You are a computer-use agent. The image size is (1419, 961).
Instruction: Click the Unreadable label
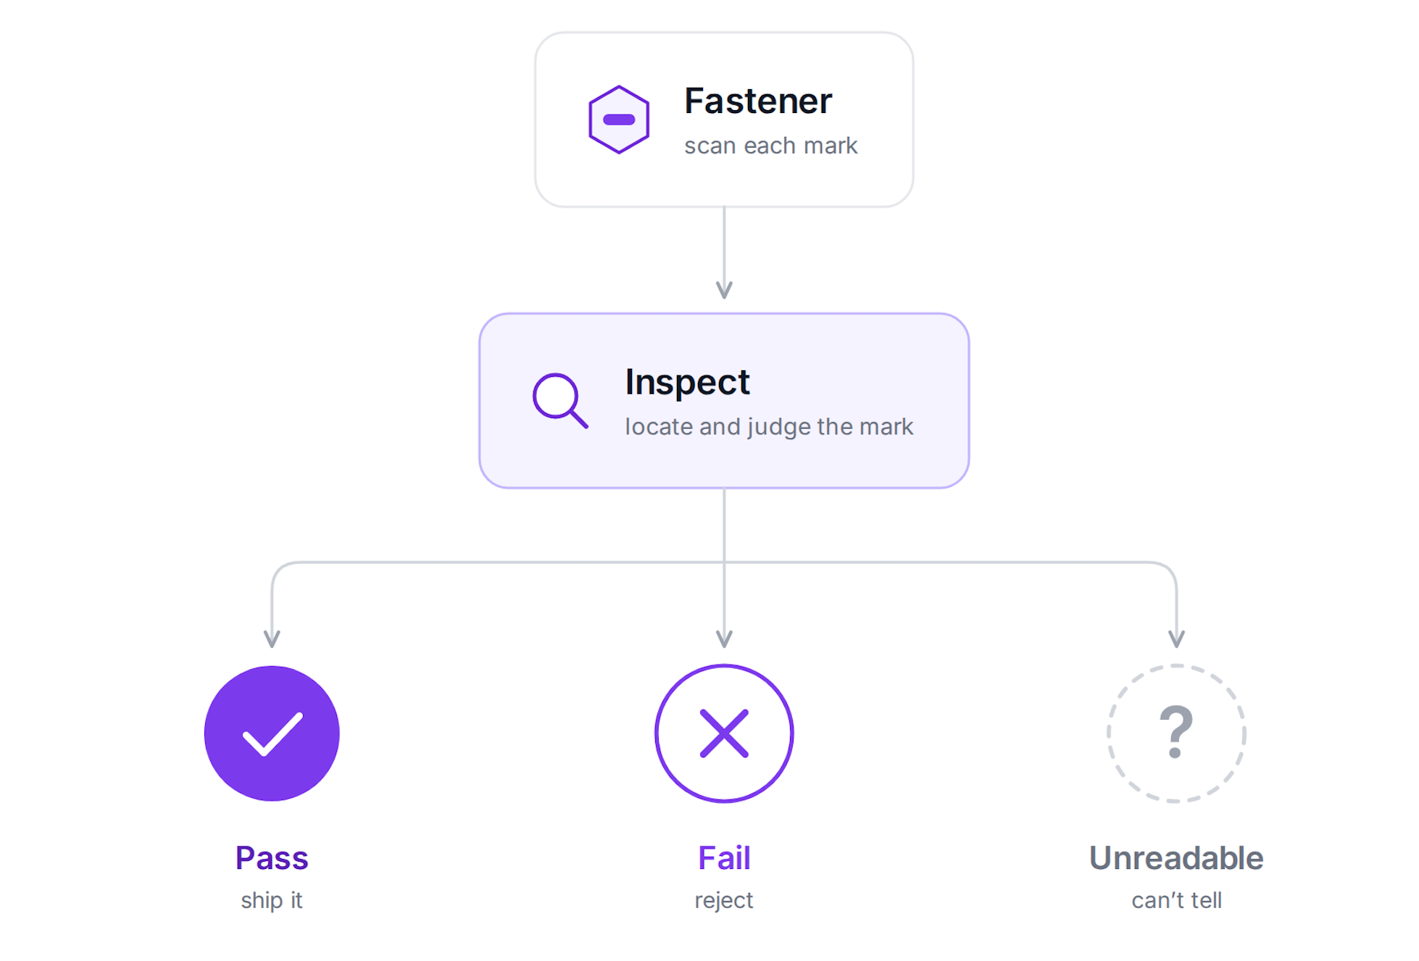[x=1176, y=858]
